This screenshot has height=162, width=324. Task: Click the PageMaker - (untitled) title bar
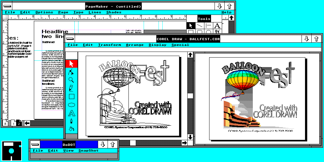click(x=114, y=6)
